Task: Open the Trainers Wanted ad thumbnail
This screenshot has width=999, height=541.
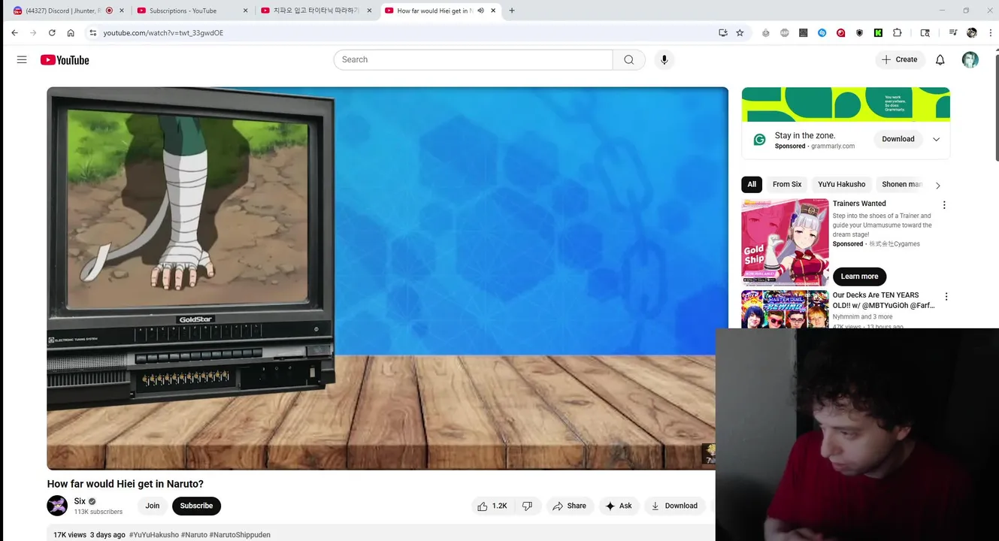Action: [785, 242]
